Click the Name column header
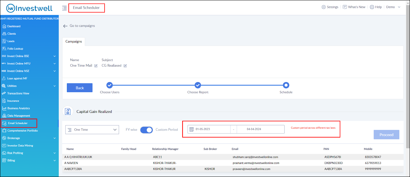This screenshot has width=410, height=177. [70, 149]
